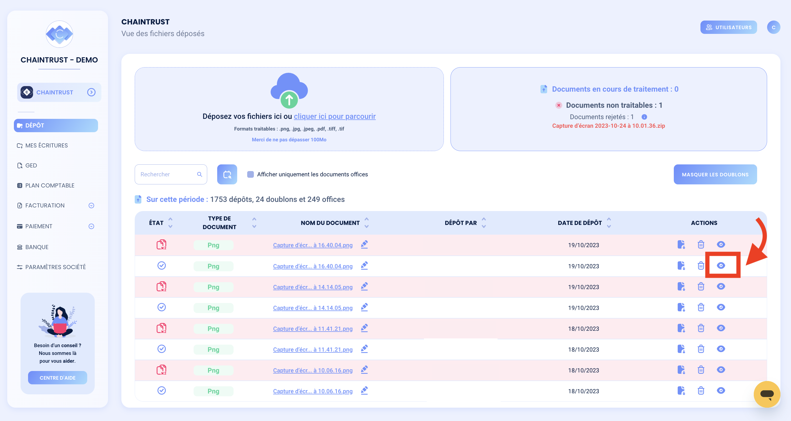791x421 pixels.
Task: Sort by Dépôt par arrows
Action: 484,223
